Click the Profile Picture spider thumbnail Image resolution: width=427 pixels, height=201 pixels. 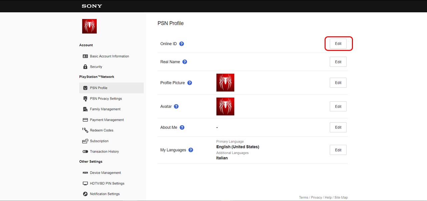(x=225, y=83)
